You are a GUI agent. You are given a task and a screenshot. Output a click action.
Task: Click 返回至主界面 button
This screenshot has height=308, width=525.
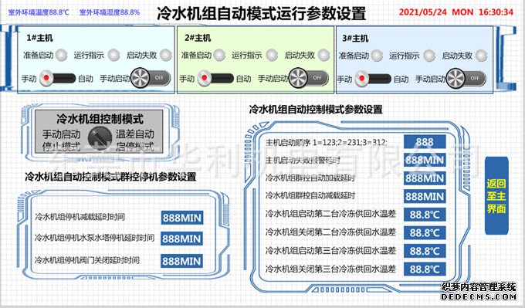pos(496,196)
